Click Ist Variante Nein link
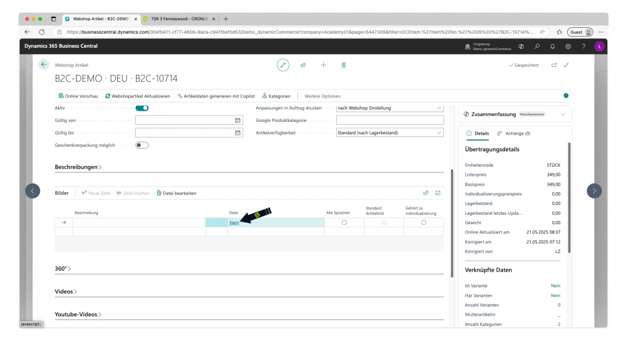The image size is (627, 353). (556, 286)
